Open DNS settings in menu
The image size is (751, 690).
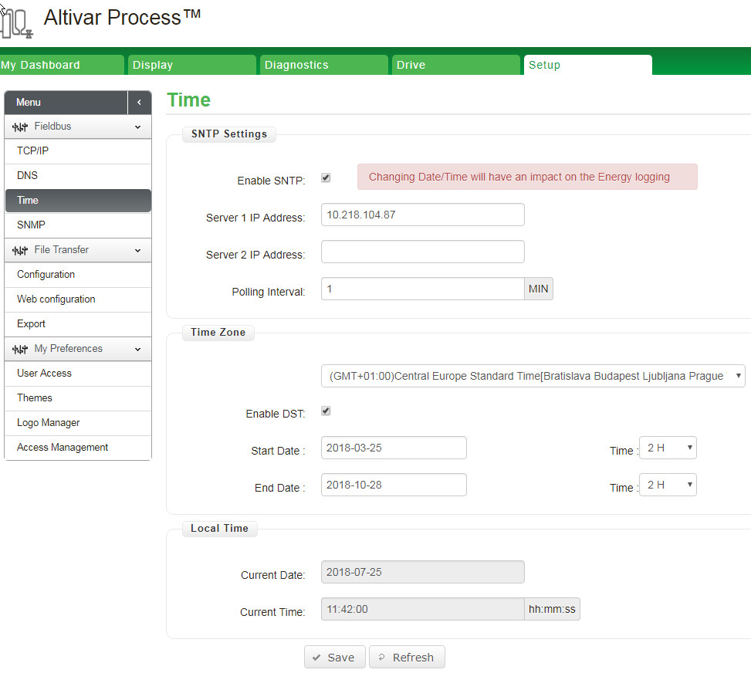pyautogui.click(x=78, y=176)
